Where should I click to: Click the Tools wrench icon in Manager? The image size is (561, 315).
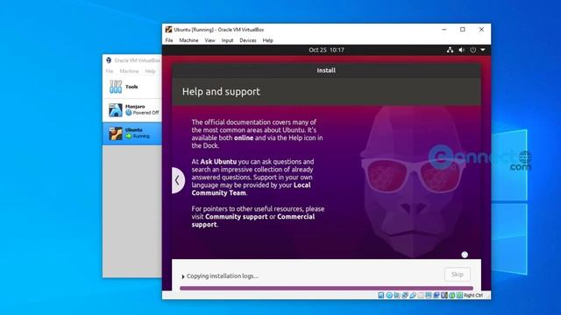(116, 87)
